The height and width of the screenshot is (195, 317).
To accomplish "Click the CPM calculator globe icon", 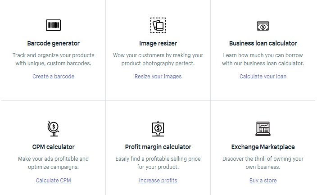I will pos(53,129).
